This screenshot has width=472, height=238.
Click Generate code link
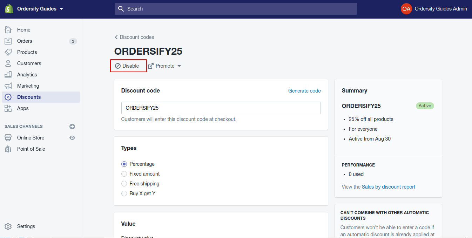click(304, 91)
